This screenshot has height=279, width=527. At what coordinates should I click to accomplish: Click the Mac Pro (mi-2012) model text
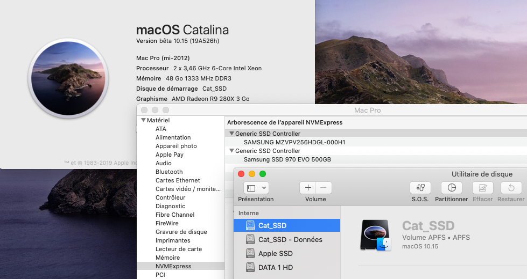point(163,58)
